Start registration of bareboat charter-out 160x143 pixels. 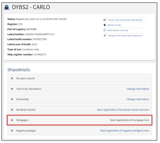(123, 110)
